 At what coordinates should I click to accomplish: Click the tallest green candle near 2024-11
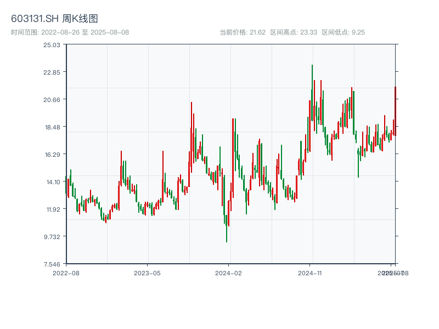tap(312, 93)
